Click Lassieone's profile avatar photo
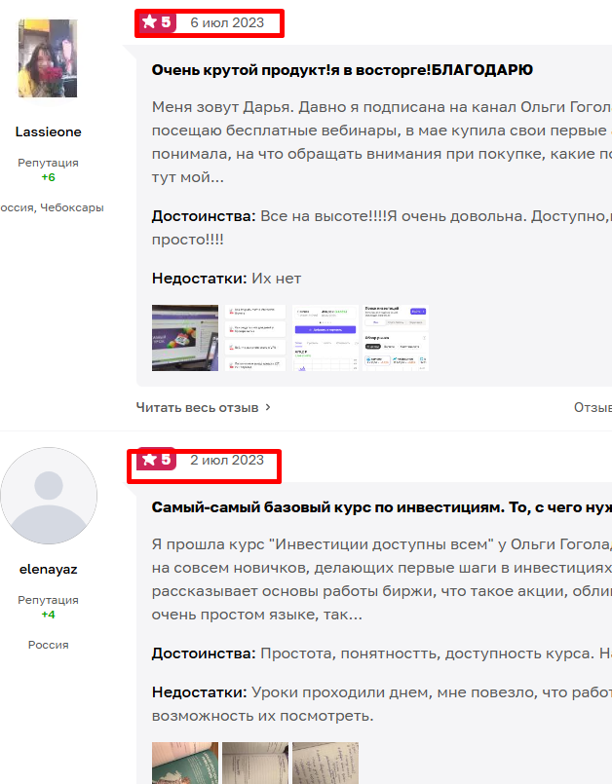This screenshot has width=612, height=784. [x=48, y=58]
